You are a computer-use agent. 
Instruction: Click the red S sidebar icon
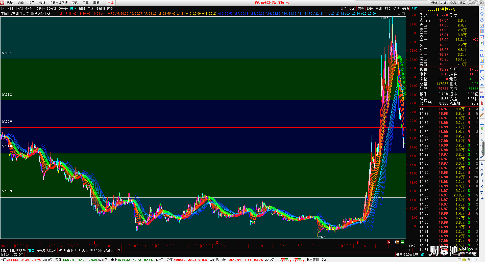coord(482,103)
